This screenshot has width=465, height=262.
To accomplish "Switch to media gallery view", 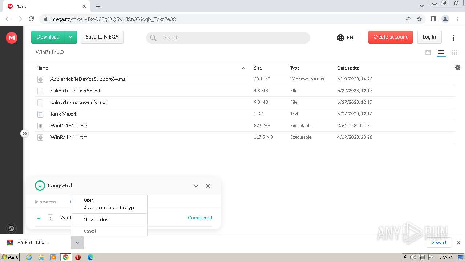I will pos(428,52).
